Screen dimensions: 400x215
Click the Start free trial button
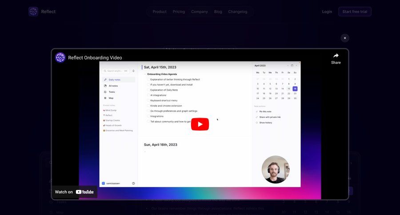(x=354, y=12)
